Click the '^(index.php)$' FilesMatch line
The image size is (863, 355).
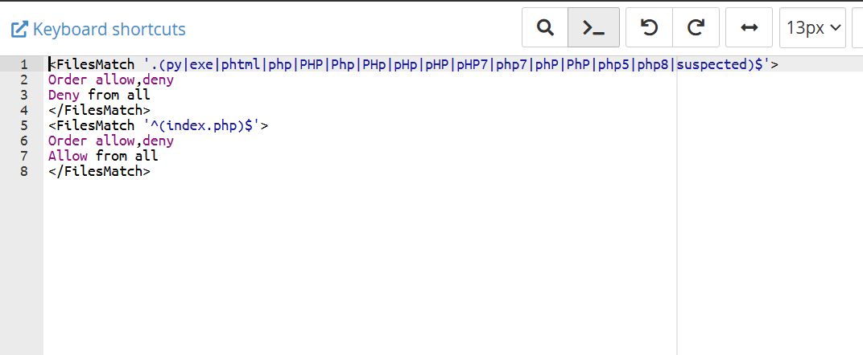pyautogui.click(x=158, y=125)
